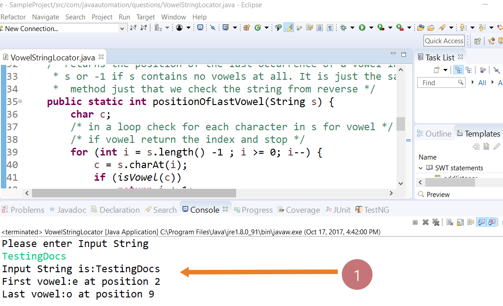Open the New Connection dropdown

(123, 28)
